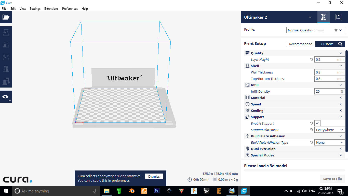Viewport: 348px width, 196px height.
Task: Open the View menu
Action: coord(23,8)
